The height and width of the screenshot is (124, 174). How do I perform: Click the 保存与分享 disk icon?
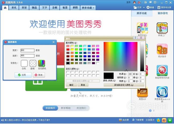click(x=159, y=7)
